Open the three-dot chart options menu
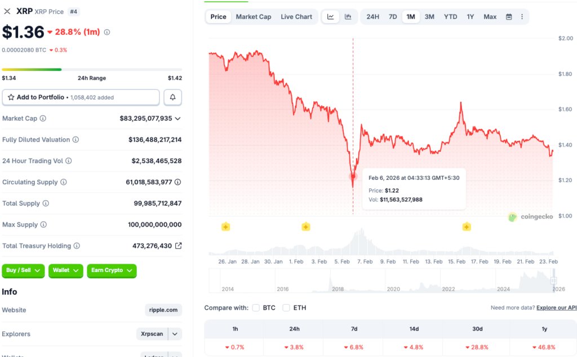This screenshot has height=357, width=577. click(522, 16)
